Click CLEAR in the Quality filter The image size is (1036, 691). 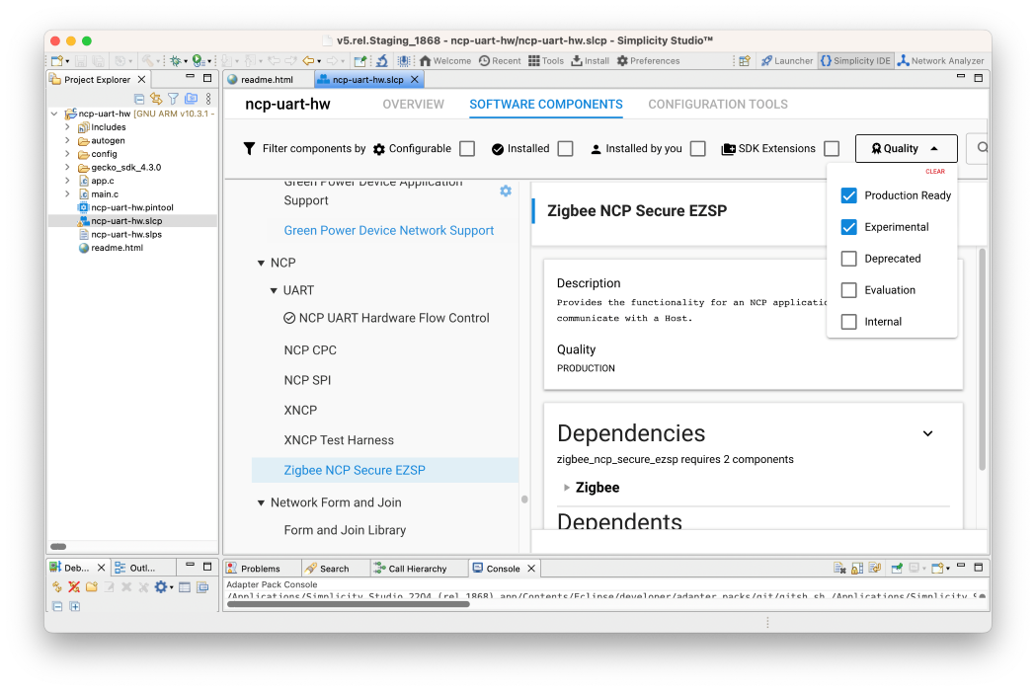[x=934, y=172]
